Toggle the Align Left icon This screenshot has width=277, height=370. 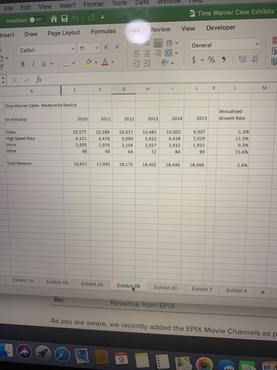click(137, 54)
